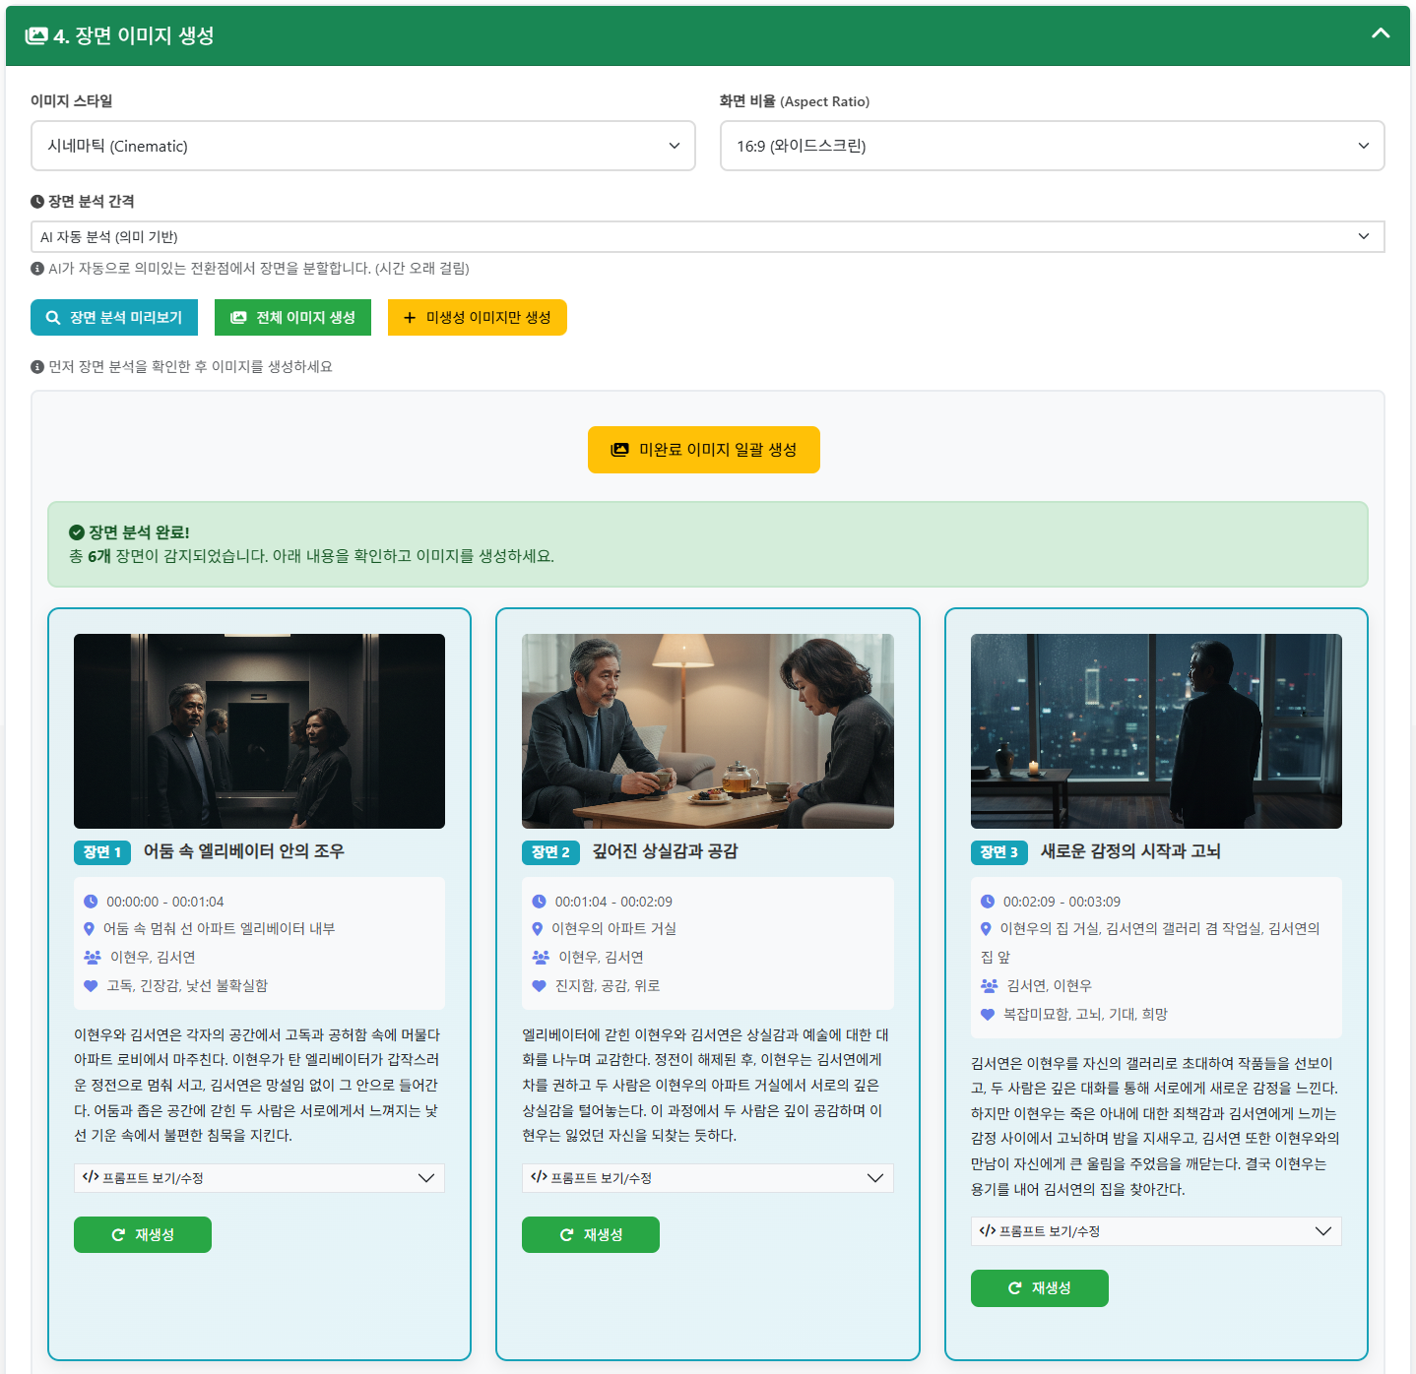Expand 프롬프트 보기/수정 for 장면 2
1416x1374 pixels.
point(708,1178)
